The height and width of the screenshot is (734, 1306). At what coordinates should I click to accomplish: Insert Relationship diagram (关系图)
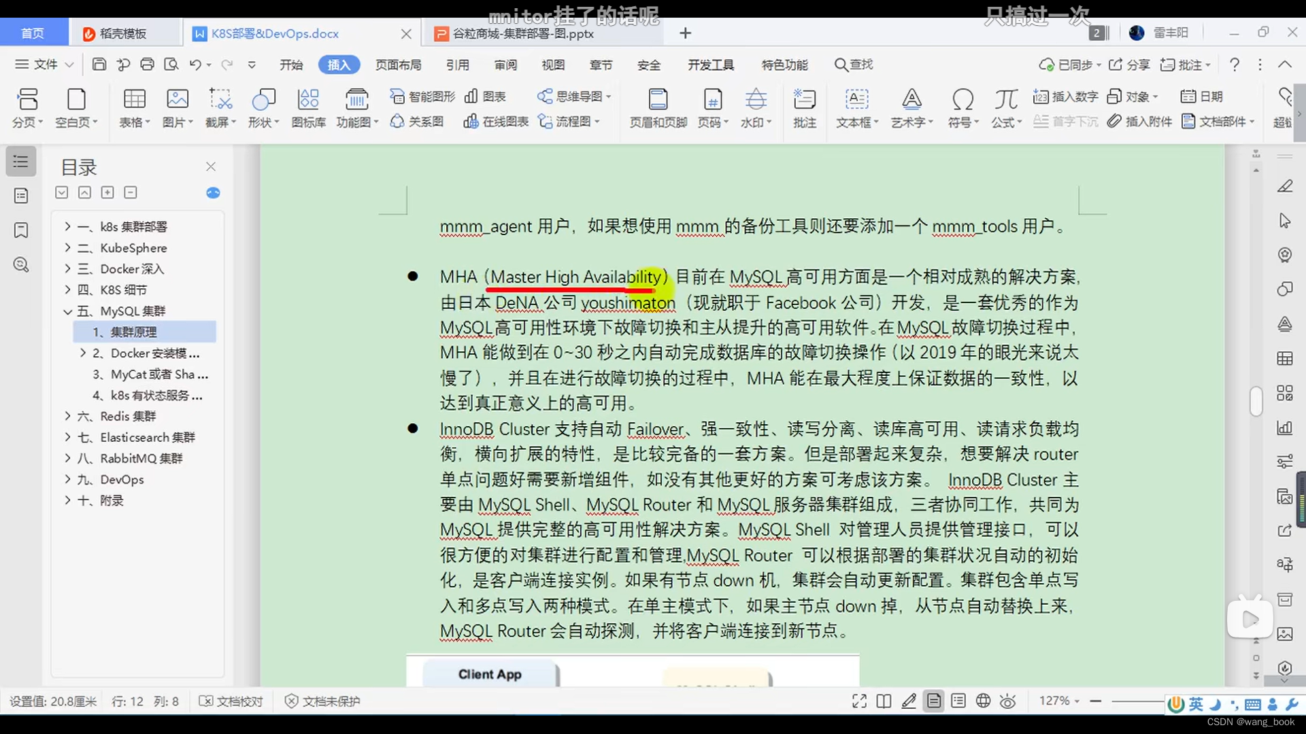point(417,122)
